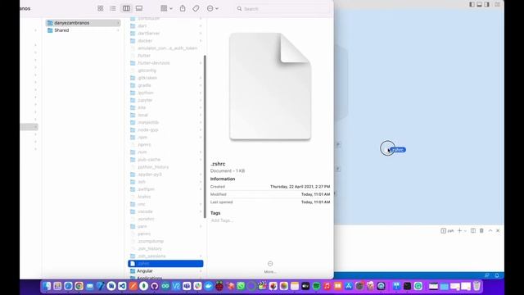Select the .zsh_sessions folder
The image size is (524, 295).
[165, 256]
